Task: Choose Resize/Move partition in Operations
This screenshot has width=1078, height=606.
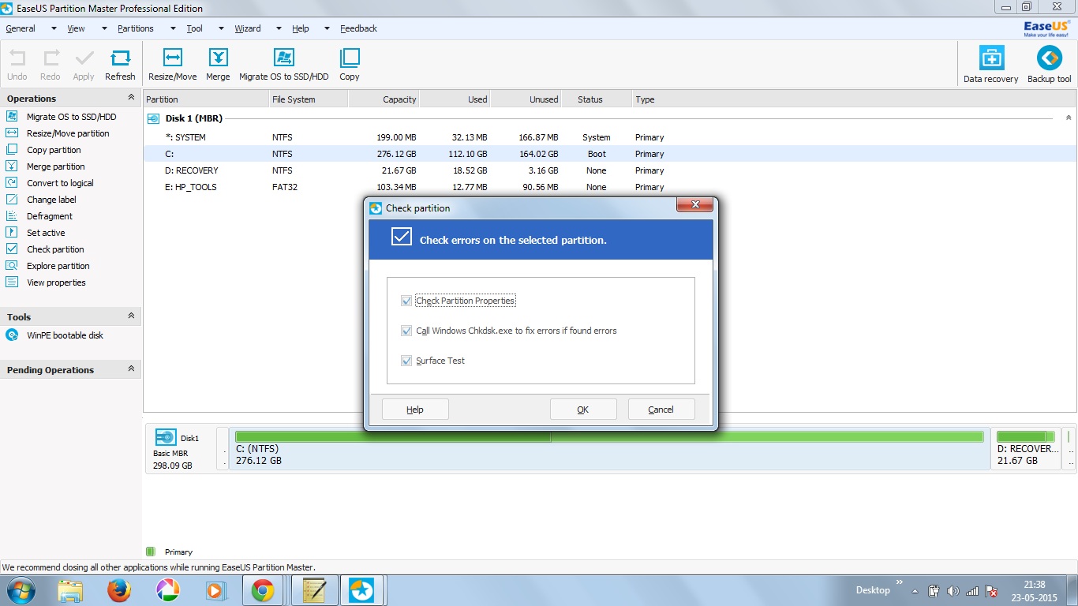Action: click(x=68, y=133)
